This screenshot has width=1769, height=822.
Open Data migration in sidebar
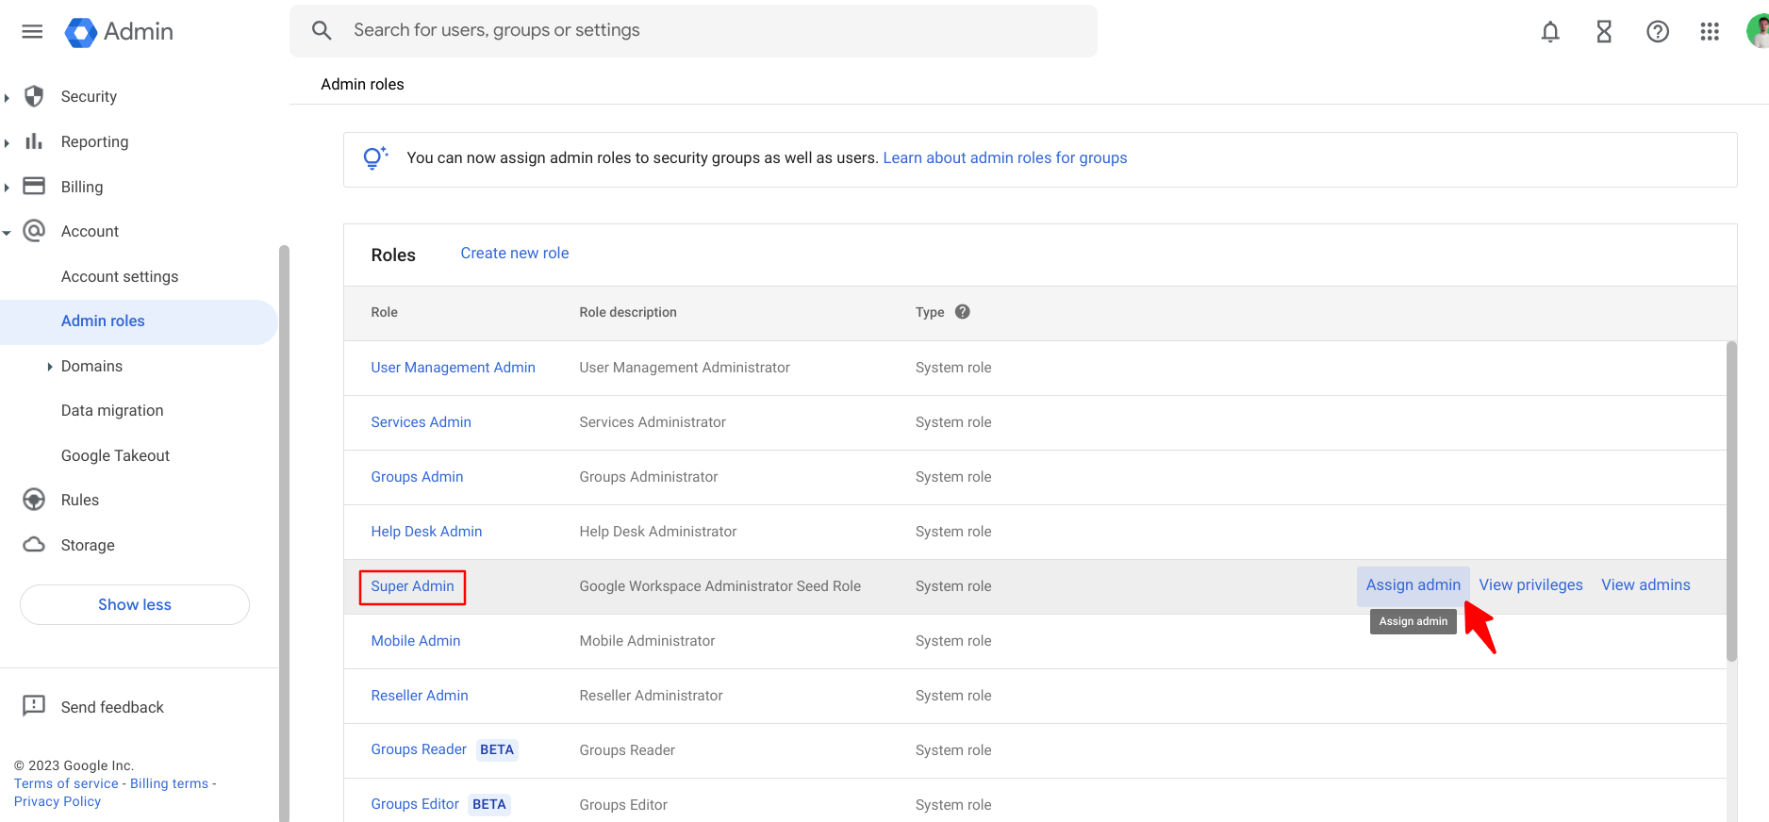(112, 410)
